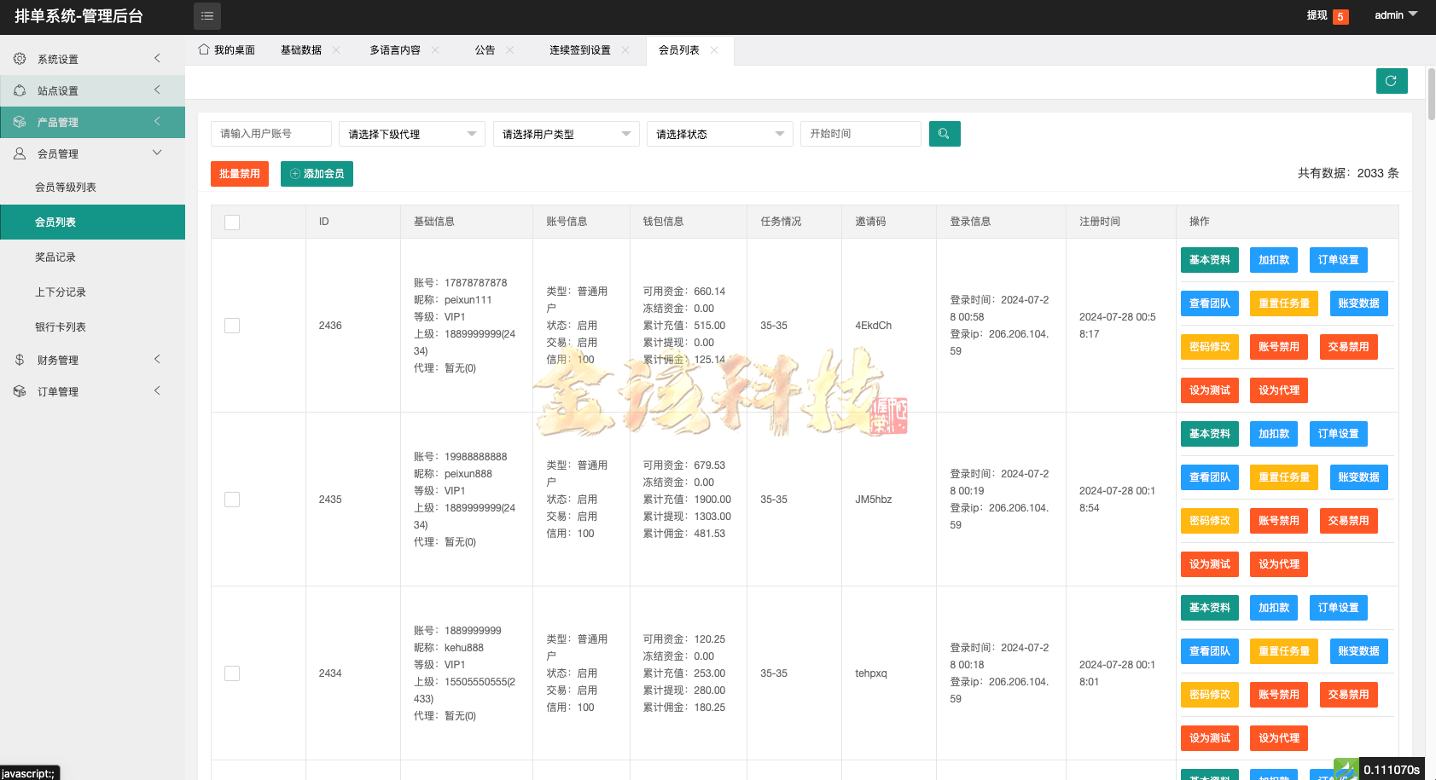Check the select-all checkbox in the table header

tap(231, 222)
